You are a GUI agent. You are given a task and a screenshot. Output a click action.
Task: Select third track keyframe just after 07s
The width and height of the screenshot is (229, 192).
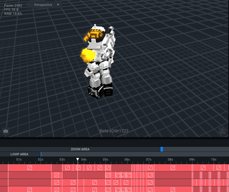point(150,182)
